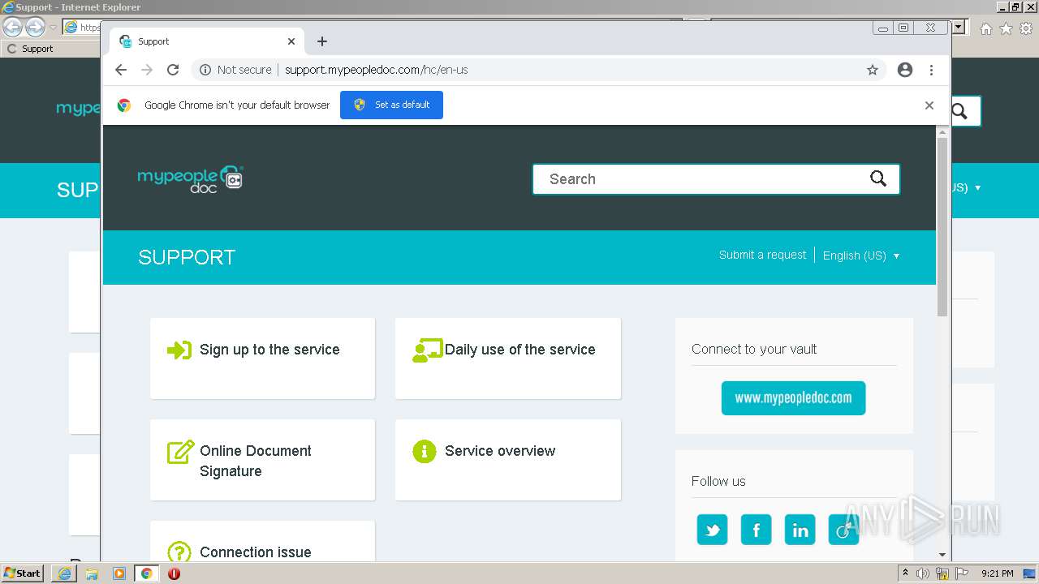Click the Chrome forward arrow
This screenshot has width=1039, height=584.
pyautogui.click(x=147, y=70)
